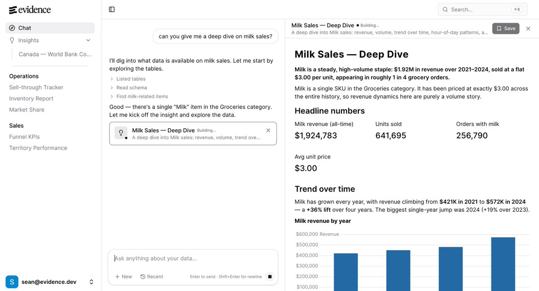Open the Milk Sales — Deep Dive card
This screenshot has height=291, width=539.
(193, 134)
